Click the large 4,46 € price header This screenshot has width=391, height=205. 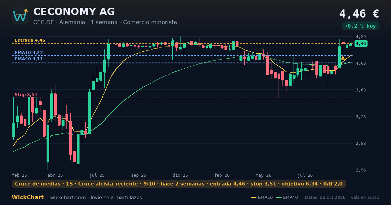click(x=359, y=14)
